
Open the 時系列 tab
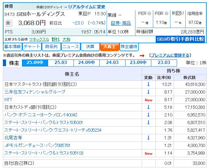click(x=51, y=47)
